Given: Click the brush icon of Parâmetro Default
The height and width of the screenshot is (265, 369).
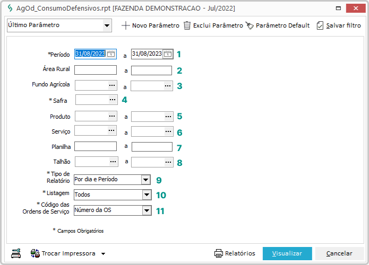Looking at the screenshot, I should coord(250,25).
